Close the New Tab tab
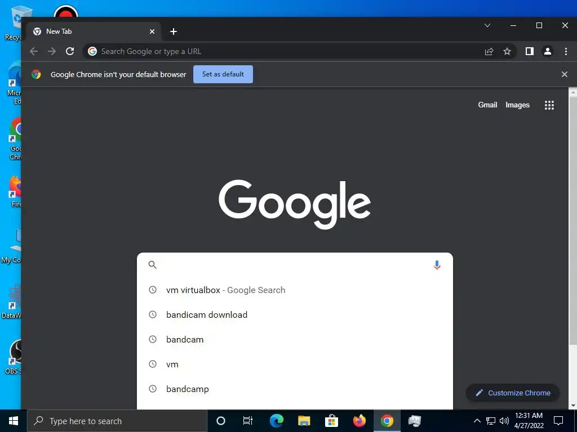 tap(152, 31)
